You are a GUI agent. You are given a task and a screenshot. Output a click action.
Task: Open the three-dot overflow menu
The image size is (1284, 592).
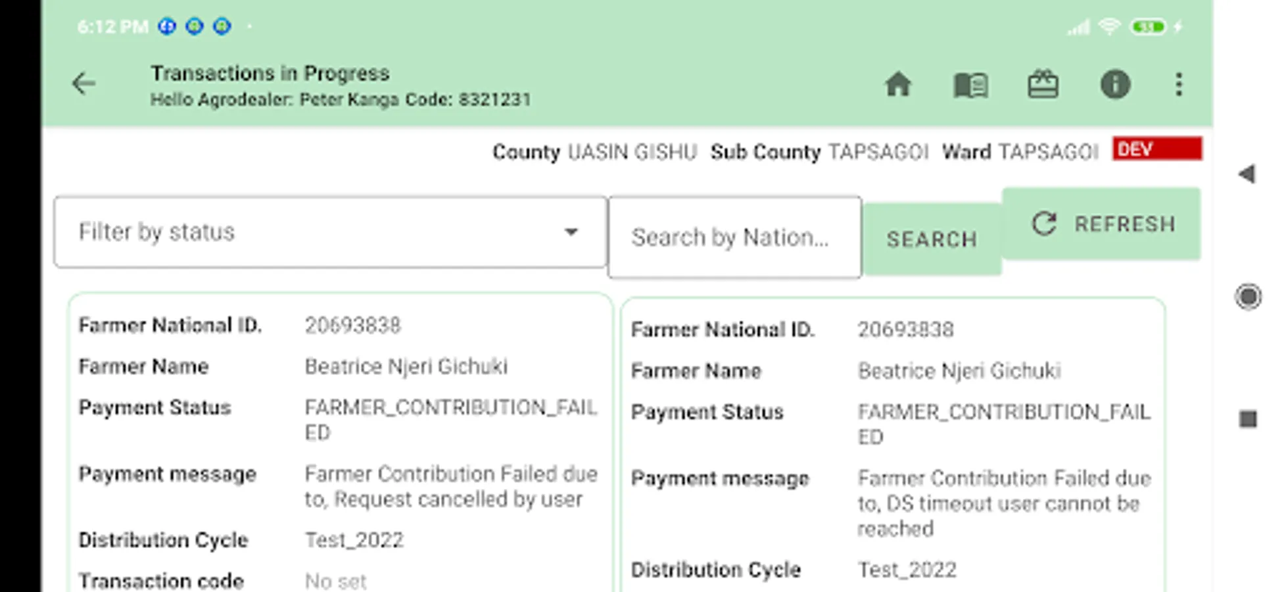[1179, 85]
